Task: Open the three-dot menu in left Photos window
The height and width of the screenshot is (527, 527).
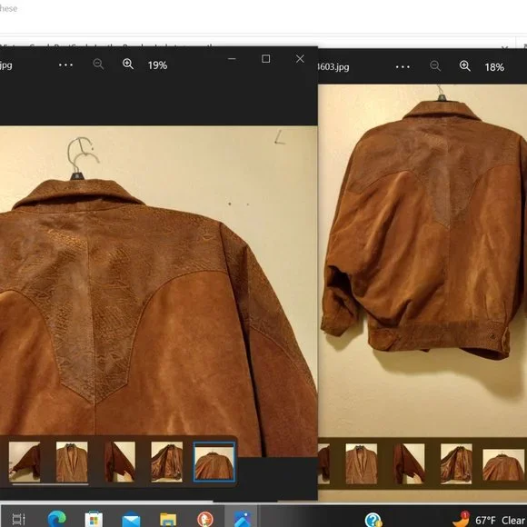Action: (x=65, y=65)
